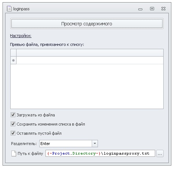Click the asterisk new-row marker in preview grid

[x=13, y=60]
